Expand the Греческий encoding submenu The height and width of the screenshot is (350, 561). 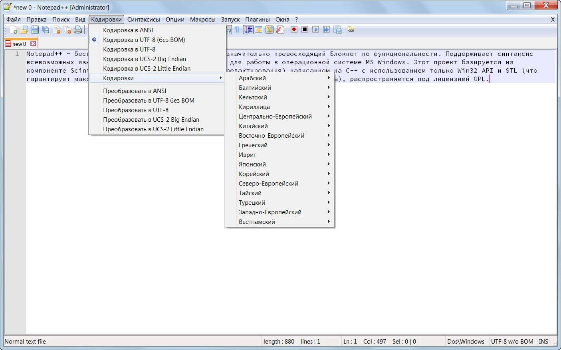(x=280, y=145)
